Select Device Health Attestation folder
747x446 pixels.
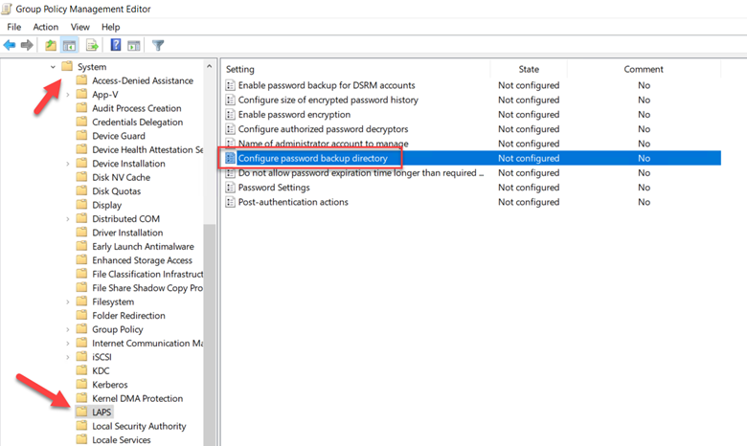(x=147, y=149)
